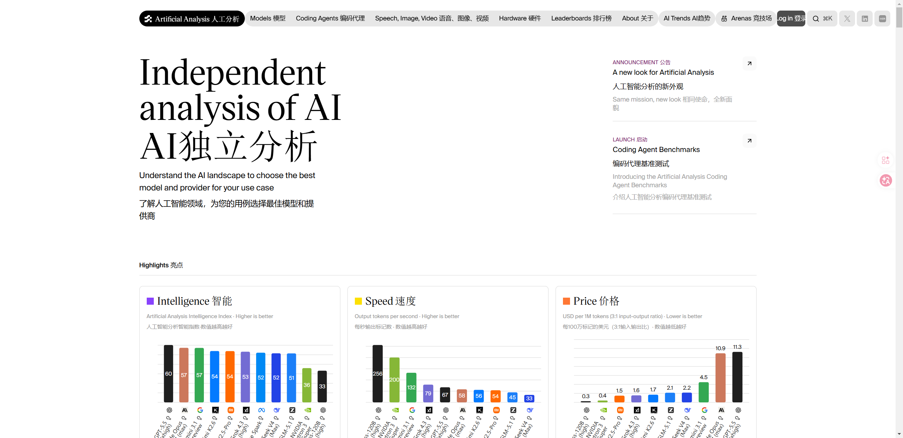Image resolution: width=903 pixels, height=438 pixels.
Task: Click OpenAI logo under Intelligence bar 60
Action: point(169,410)
